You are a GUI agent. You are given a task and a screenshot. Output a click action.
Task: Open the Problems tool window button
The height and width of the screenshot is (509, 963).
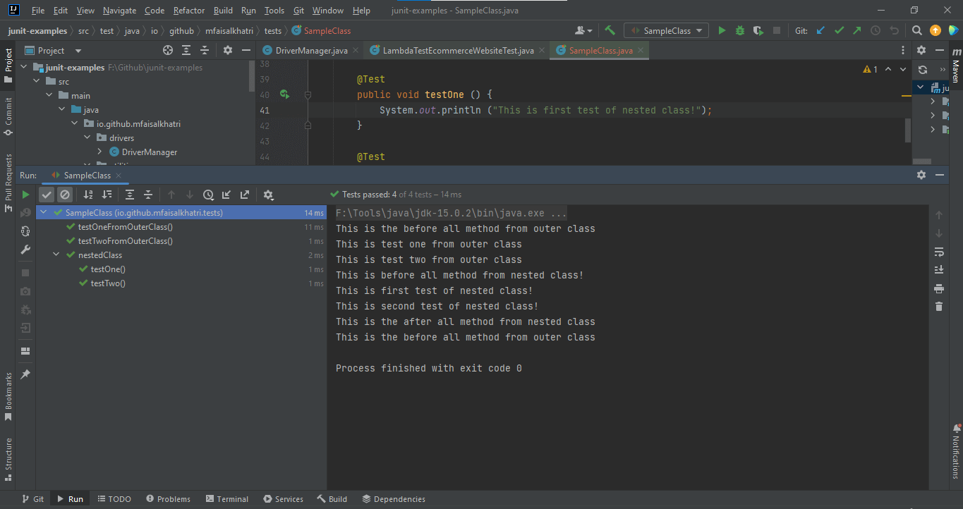point(168,499)
